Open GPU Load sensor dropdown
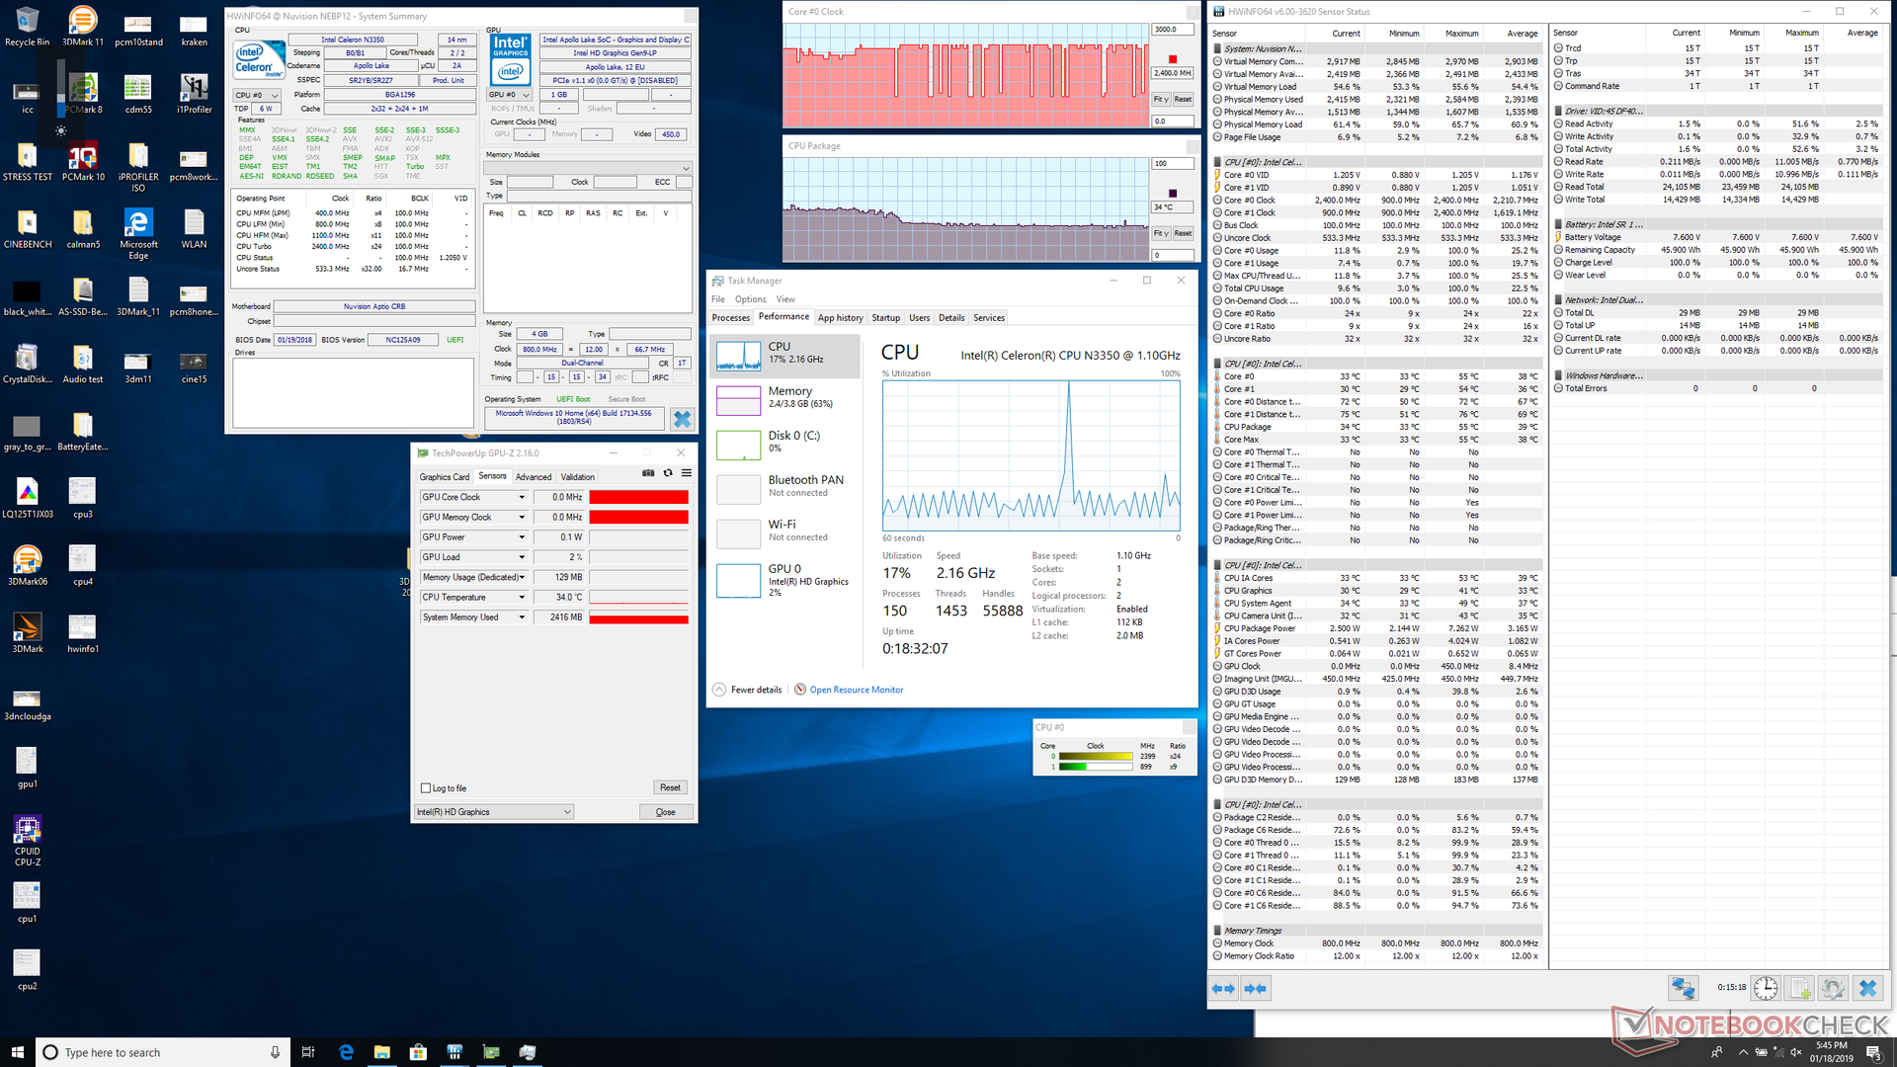The image size is (1897, 1067). coord(522,557)
